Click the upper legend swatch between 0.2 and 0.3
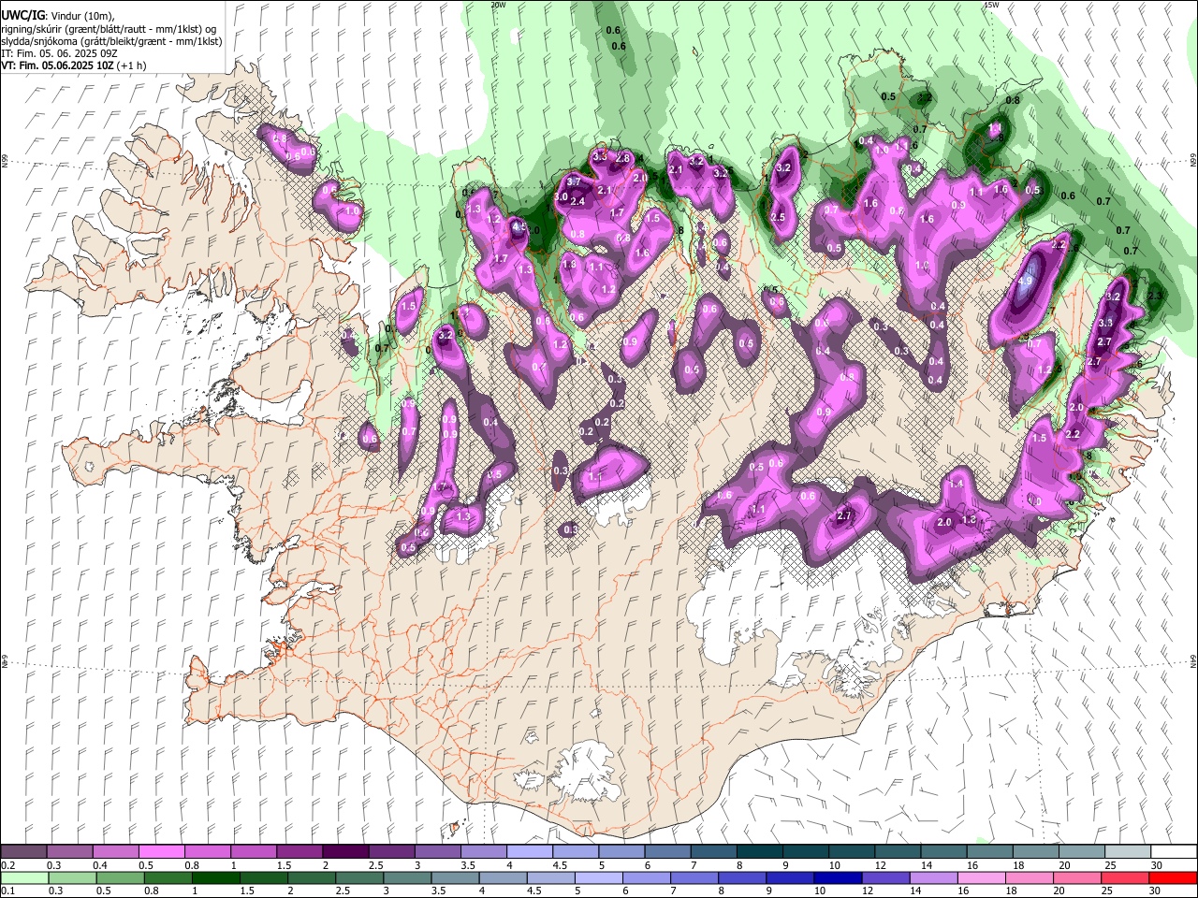 click(24, 852)
